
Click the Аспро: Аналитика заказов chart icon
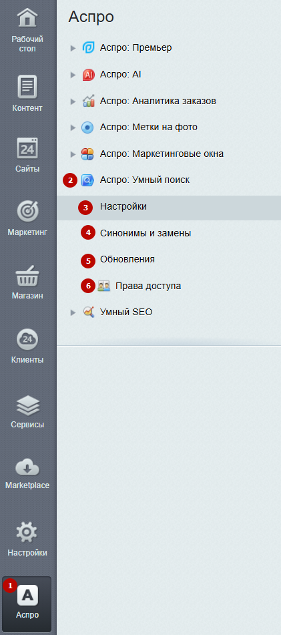coord(88,101)
